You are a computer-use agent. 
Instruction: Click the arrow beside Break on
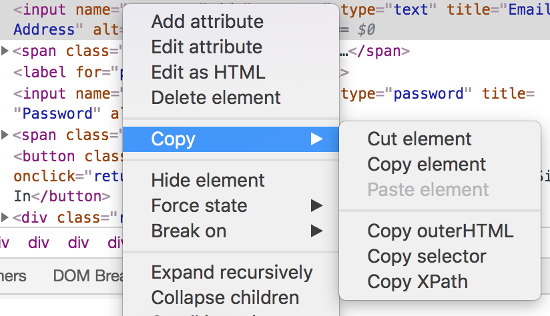[x=316, y=231]
